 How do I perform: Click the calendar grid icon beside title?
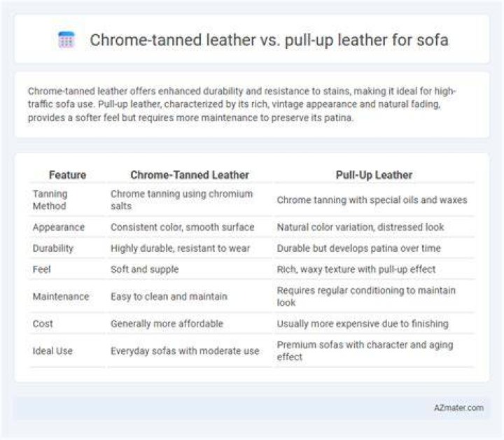66,40
